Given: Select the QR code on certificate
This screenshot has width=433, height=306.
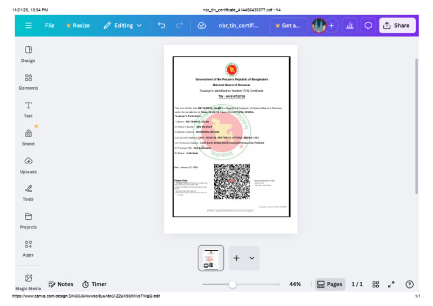Looking at the screenshot, I should tap(232, 181).
